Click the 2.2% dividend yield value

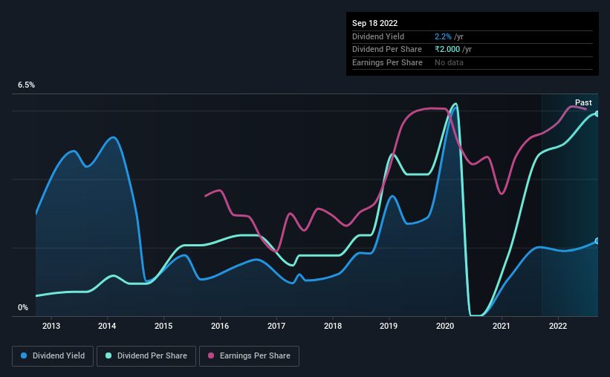443,36
